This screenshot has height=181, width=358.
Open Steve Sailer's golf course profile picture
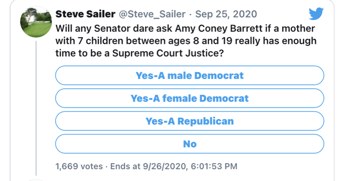pyautogui.click(x=36, y=22)
